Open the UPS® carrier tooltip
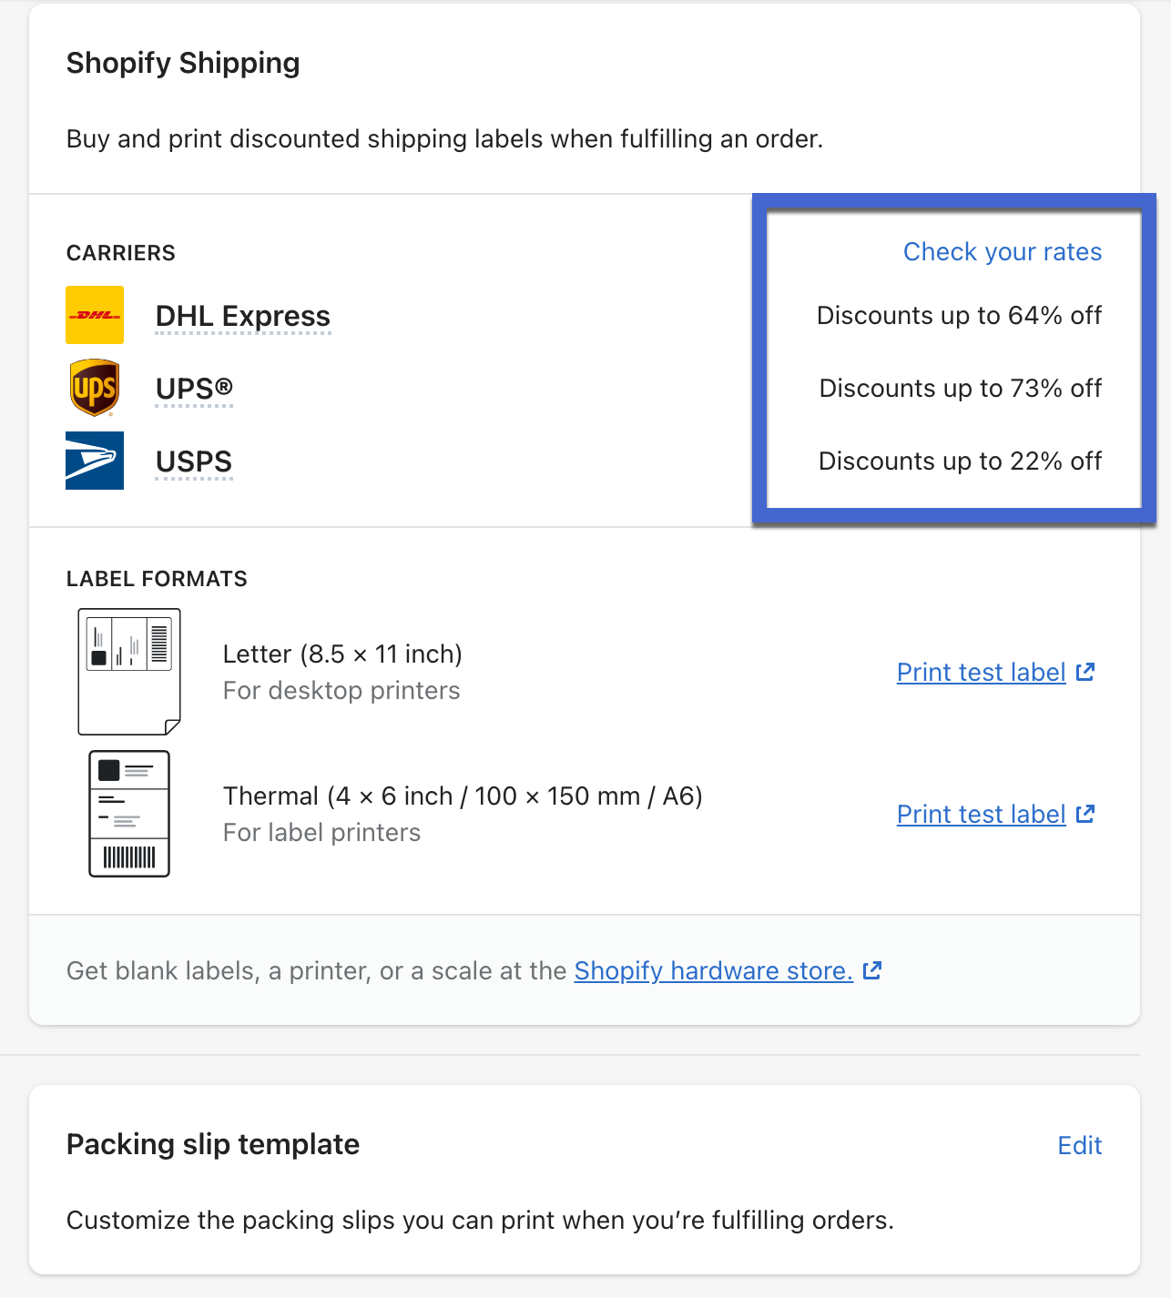 [x=194, y=388]
